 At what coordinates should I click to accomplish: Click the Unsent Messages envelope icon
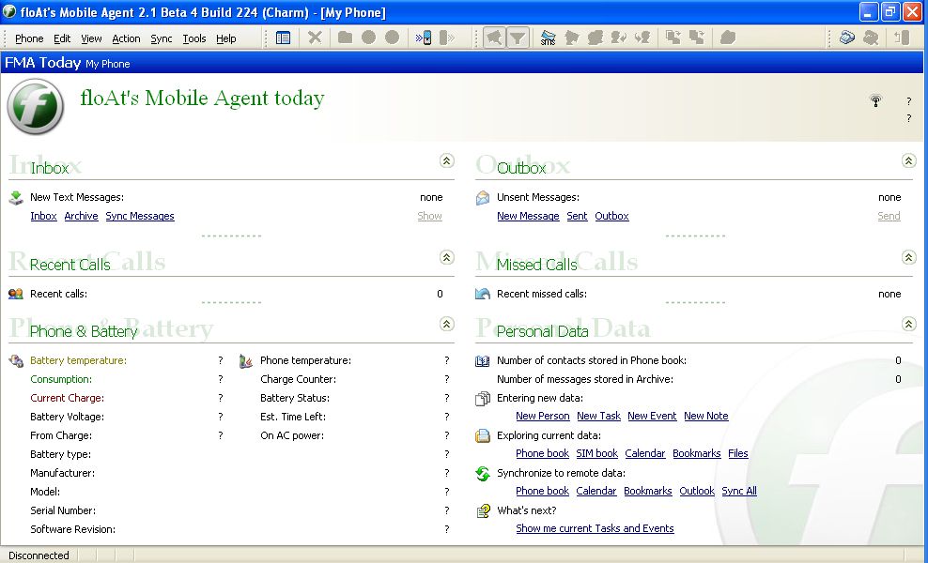[483, 198]
